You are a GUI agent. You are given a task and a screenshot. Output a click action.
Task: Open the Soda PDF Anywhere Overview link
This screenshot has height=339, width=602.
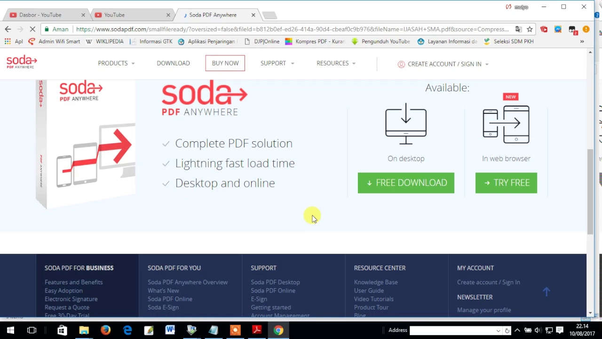coord(188,282)
